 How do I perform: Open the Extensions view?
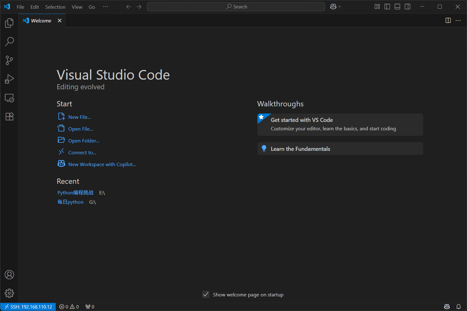(x=9, y=117)
